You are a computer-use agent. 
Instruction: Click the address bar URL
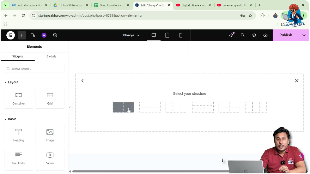click(x=90, y=15)
